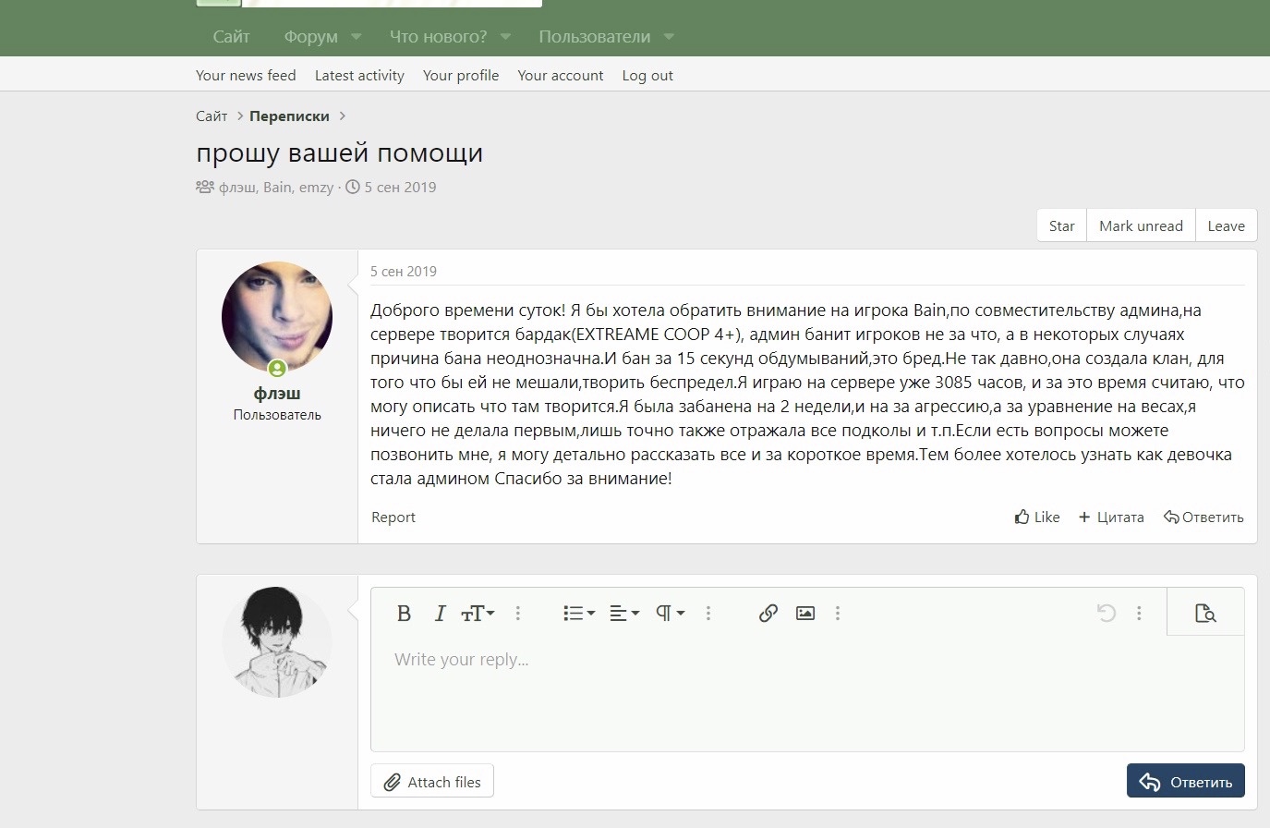Viewport: 1270px width, 828px height.
Task: Expand the Форум menu arrow
Action: [357, 37]
